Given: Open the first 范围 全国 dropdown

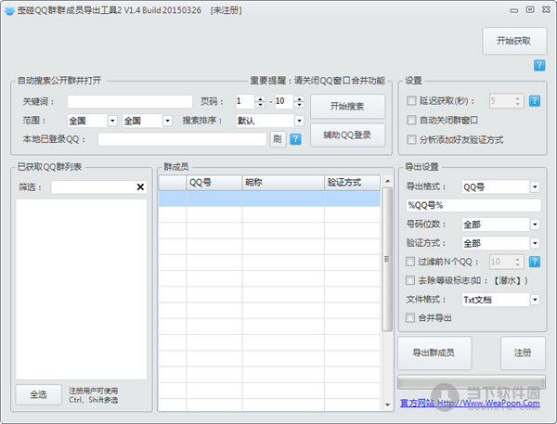Looking at the screenshot, I should [x=112, y=121].
